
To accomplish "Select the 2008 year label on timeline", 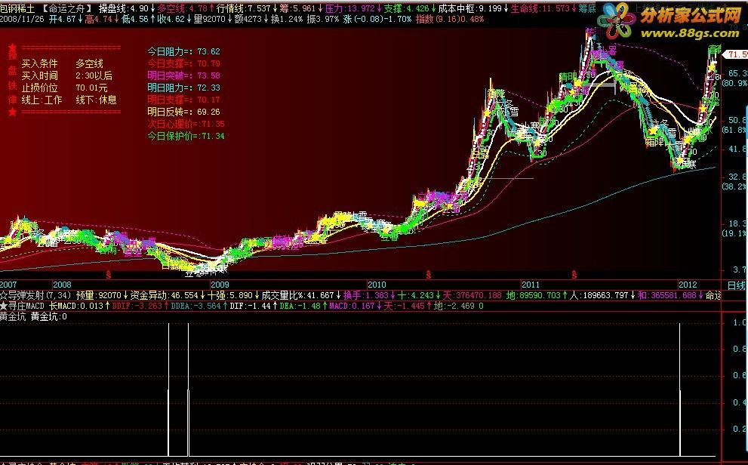I will tap(62, 285).
